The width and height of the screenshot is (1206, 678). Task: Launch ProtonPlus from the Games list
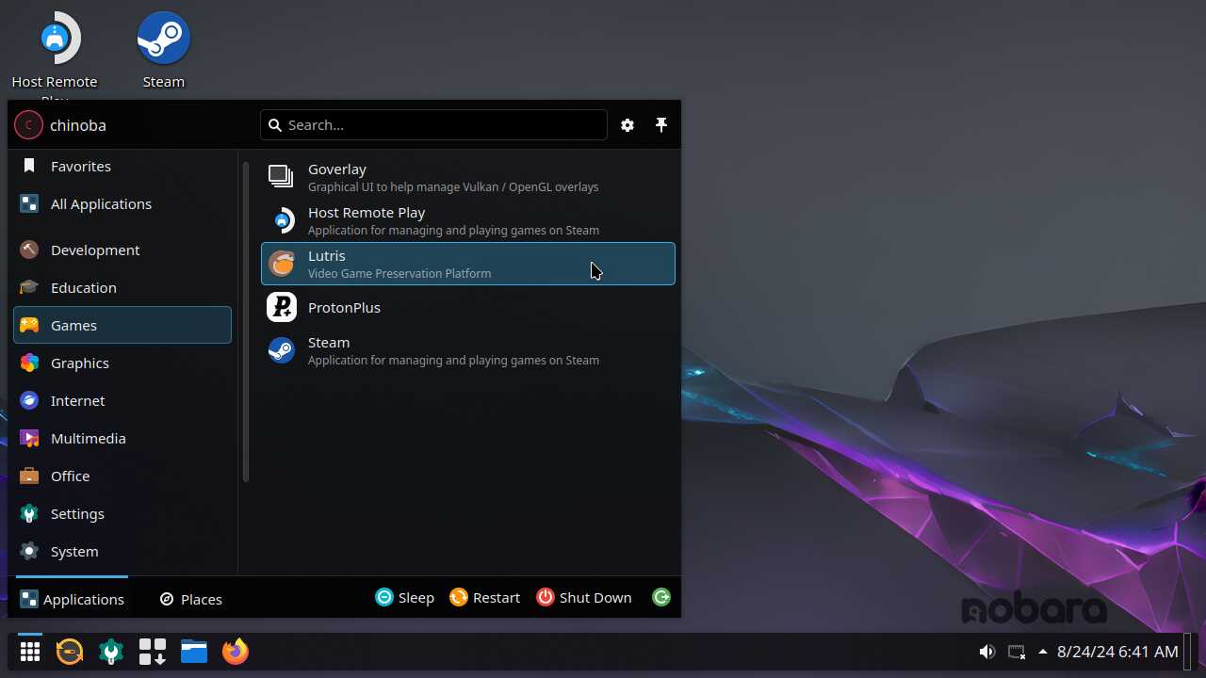(468, 307)
